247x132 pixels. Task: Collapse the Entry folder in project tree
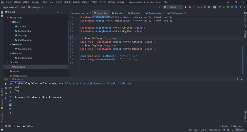[x=11, y=22]
